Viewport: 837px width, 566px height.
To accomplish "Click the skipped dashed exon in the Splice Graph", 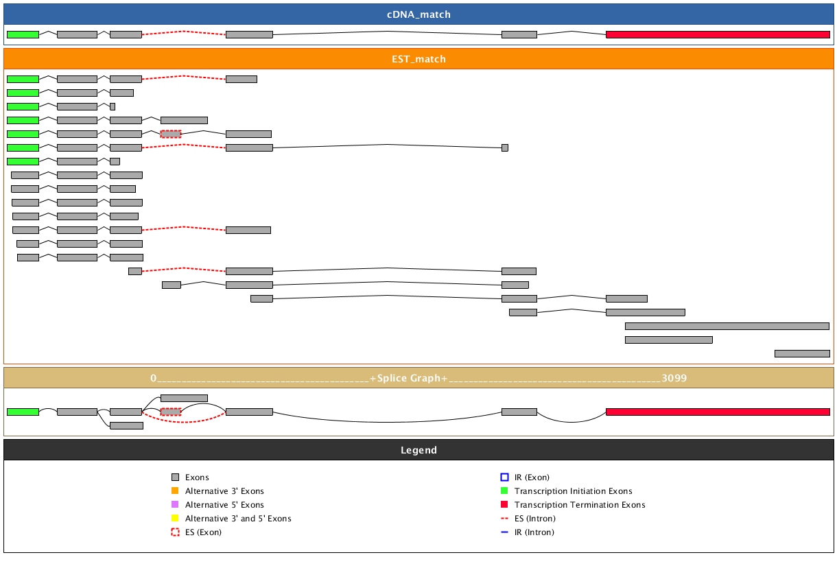I will (x=171, y=412).
